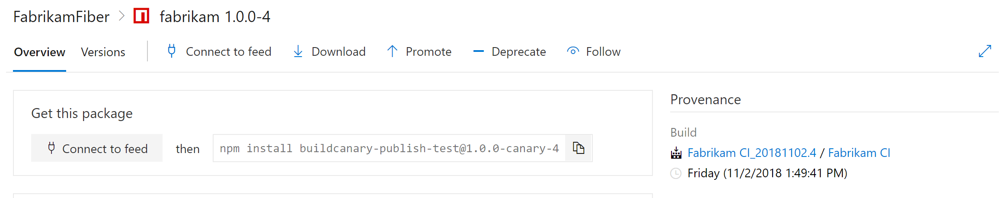Open the FabrikamFiber feed breadcrumb
This screenshot has height=198, width=1007.
click(61, 16)
